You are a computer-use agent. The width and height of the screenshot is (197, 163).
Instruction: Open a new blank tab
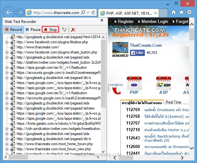[163, 13]
